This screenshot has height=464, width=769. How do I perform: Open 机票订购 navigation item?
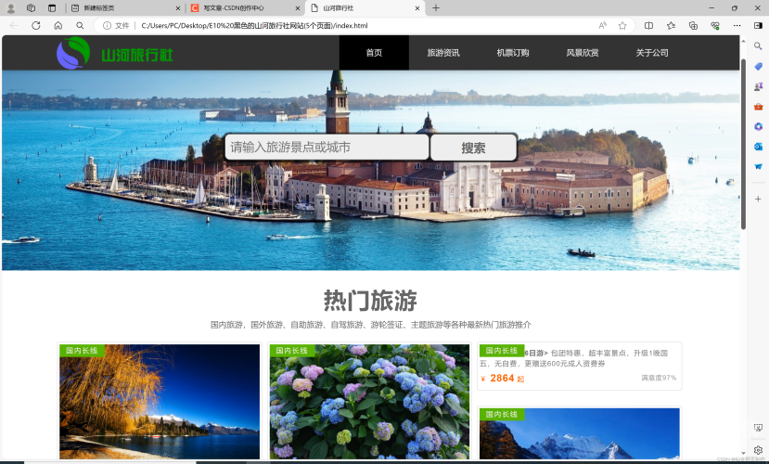coord(512,53)
